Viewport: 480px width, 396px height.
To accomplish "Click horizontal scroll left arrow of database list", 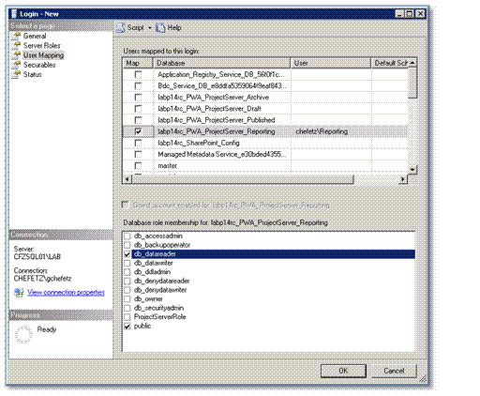I will [x=127, y=179].
